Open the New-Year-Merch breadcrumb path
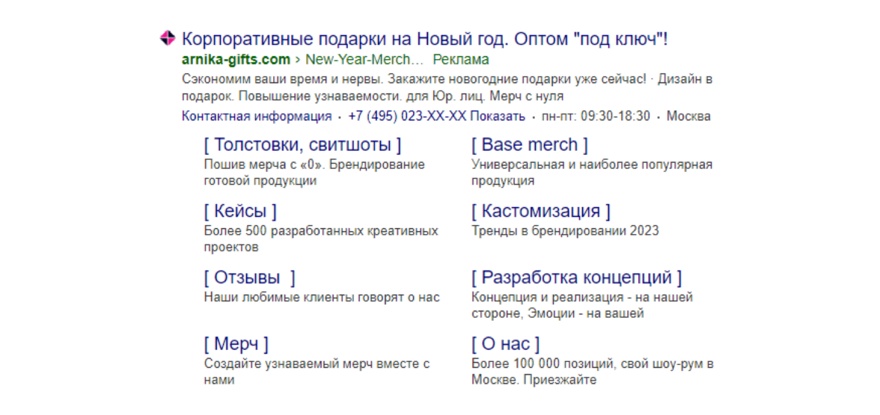 [364, 60]
